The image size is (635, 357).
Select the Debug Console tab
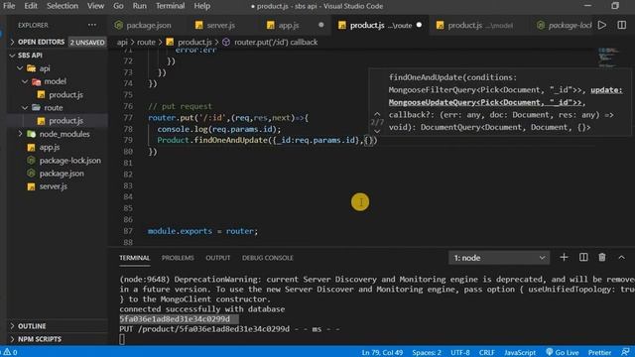pos(268,258)
